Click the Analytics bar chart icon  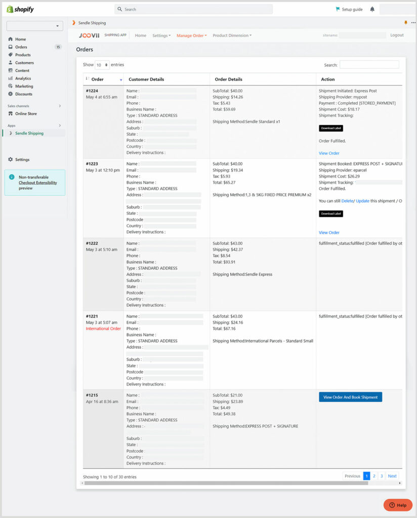point(10,78)
